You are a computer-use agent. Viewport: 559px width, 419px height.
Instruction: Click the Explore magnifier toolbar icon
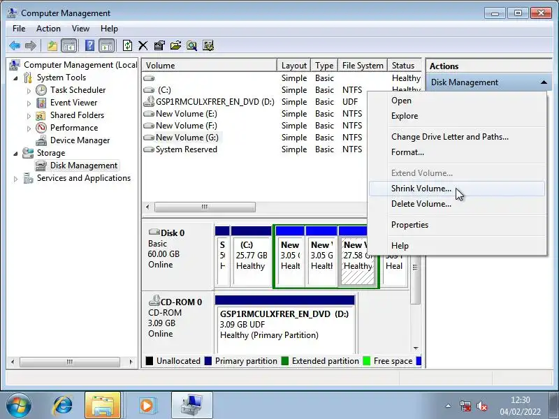coord(191,45)
